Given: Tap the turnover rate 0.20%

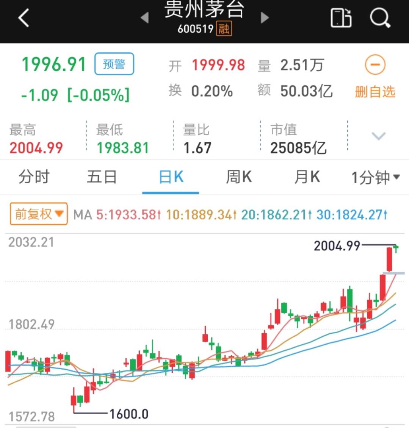Looking at the screenshot, I should 212,91.
